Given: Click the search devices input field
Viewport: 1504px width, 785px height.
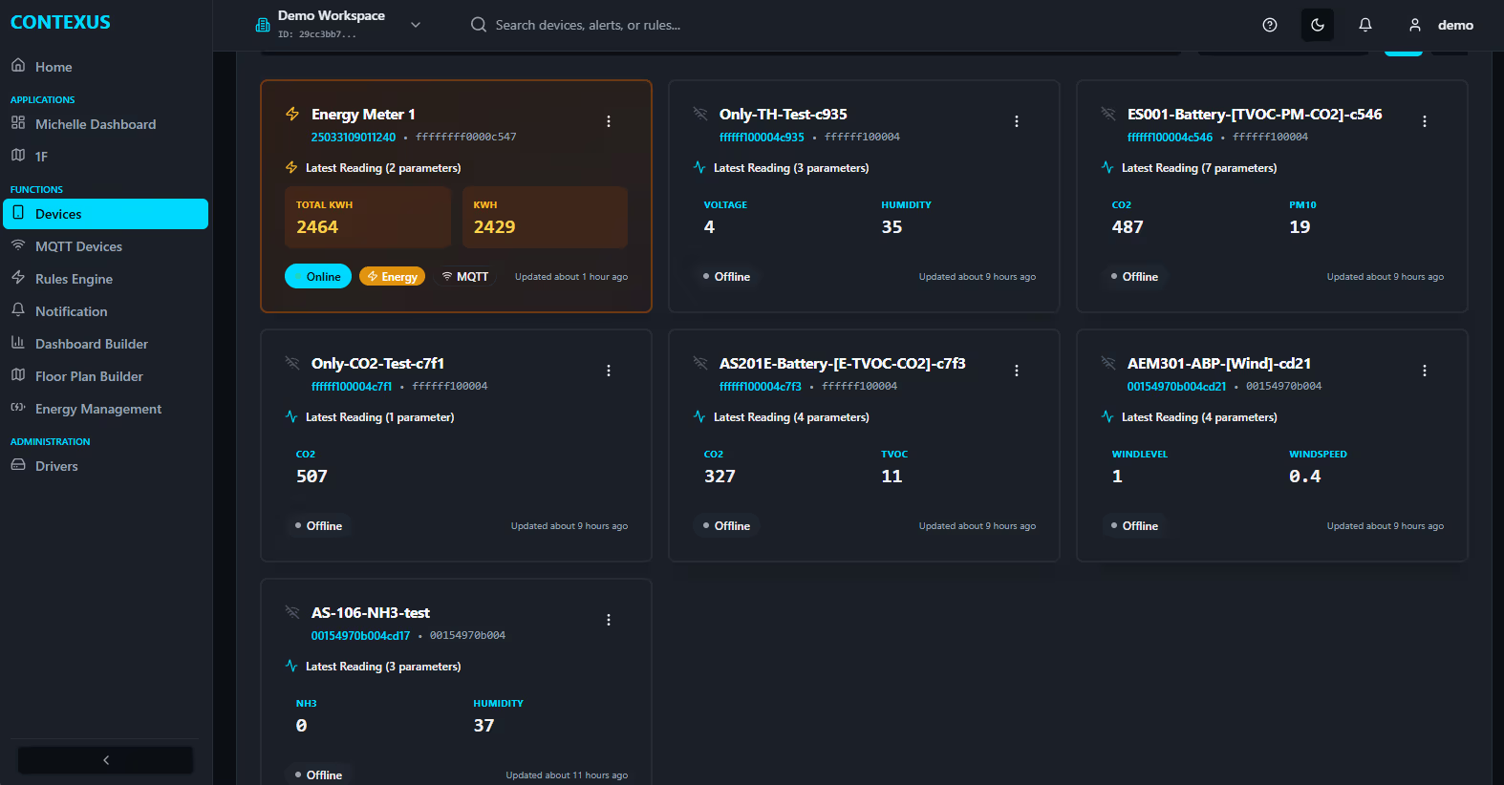Looking at the screenshot, I should tap(587, 25).
